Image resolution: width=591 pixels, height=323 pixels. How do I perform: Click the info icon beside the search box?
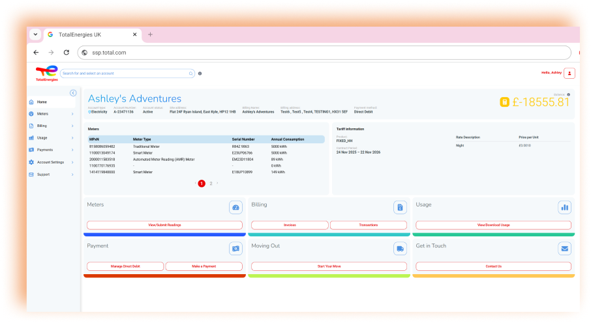click(x=200, y=74)
